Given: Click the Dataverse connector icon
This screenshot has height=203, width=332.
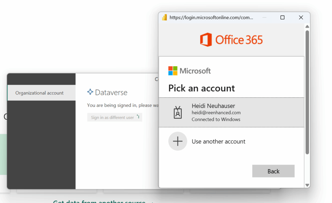Looking at the screenshot, I should [90, 92].
